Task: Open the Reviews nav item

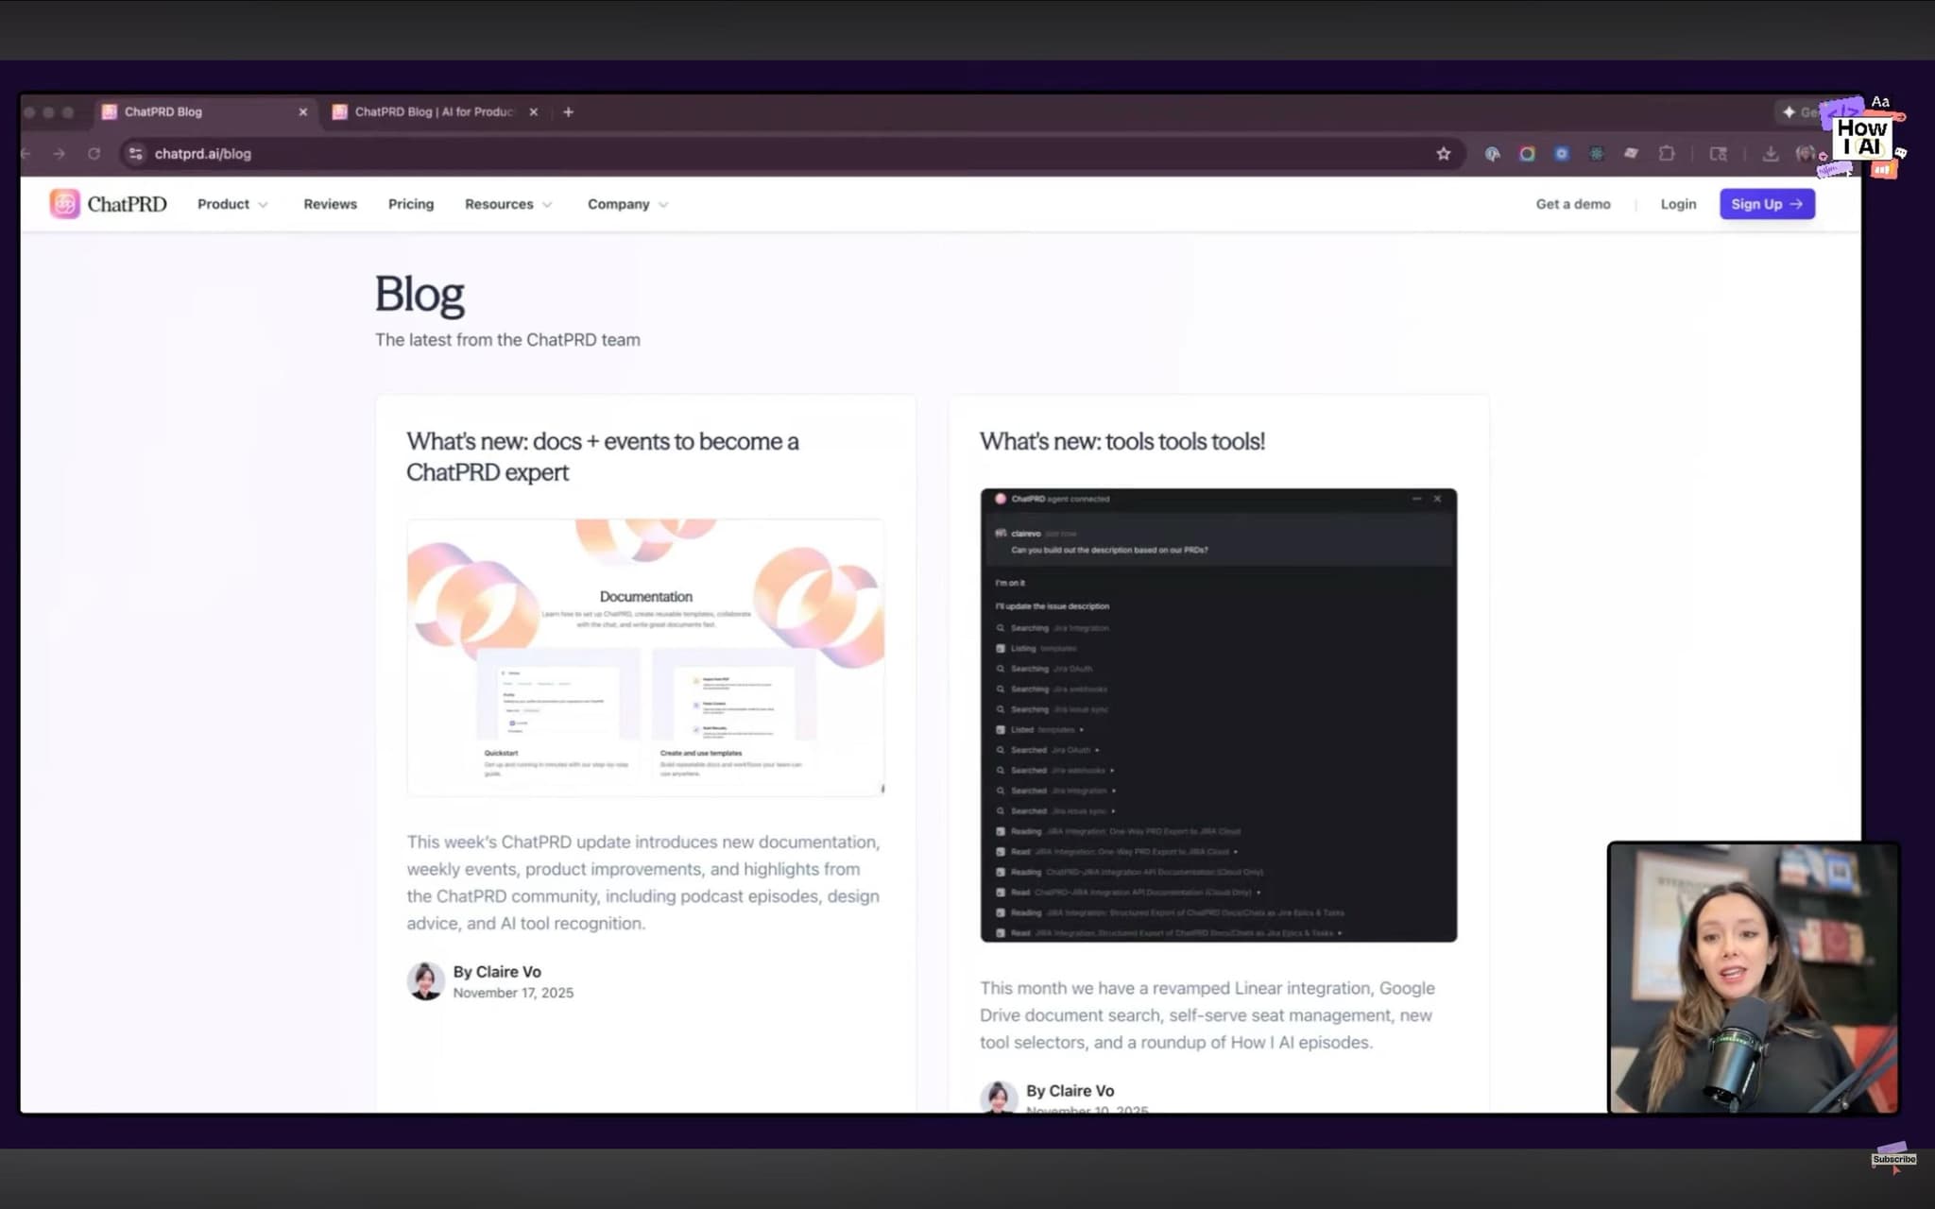Action: pyautogui.click(x=330, y=204)
